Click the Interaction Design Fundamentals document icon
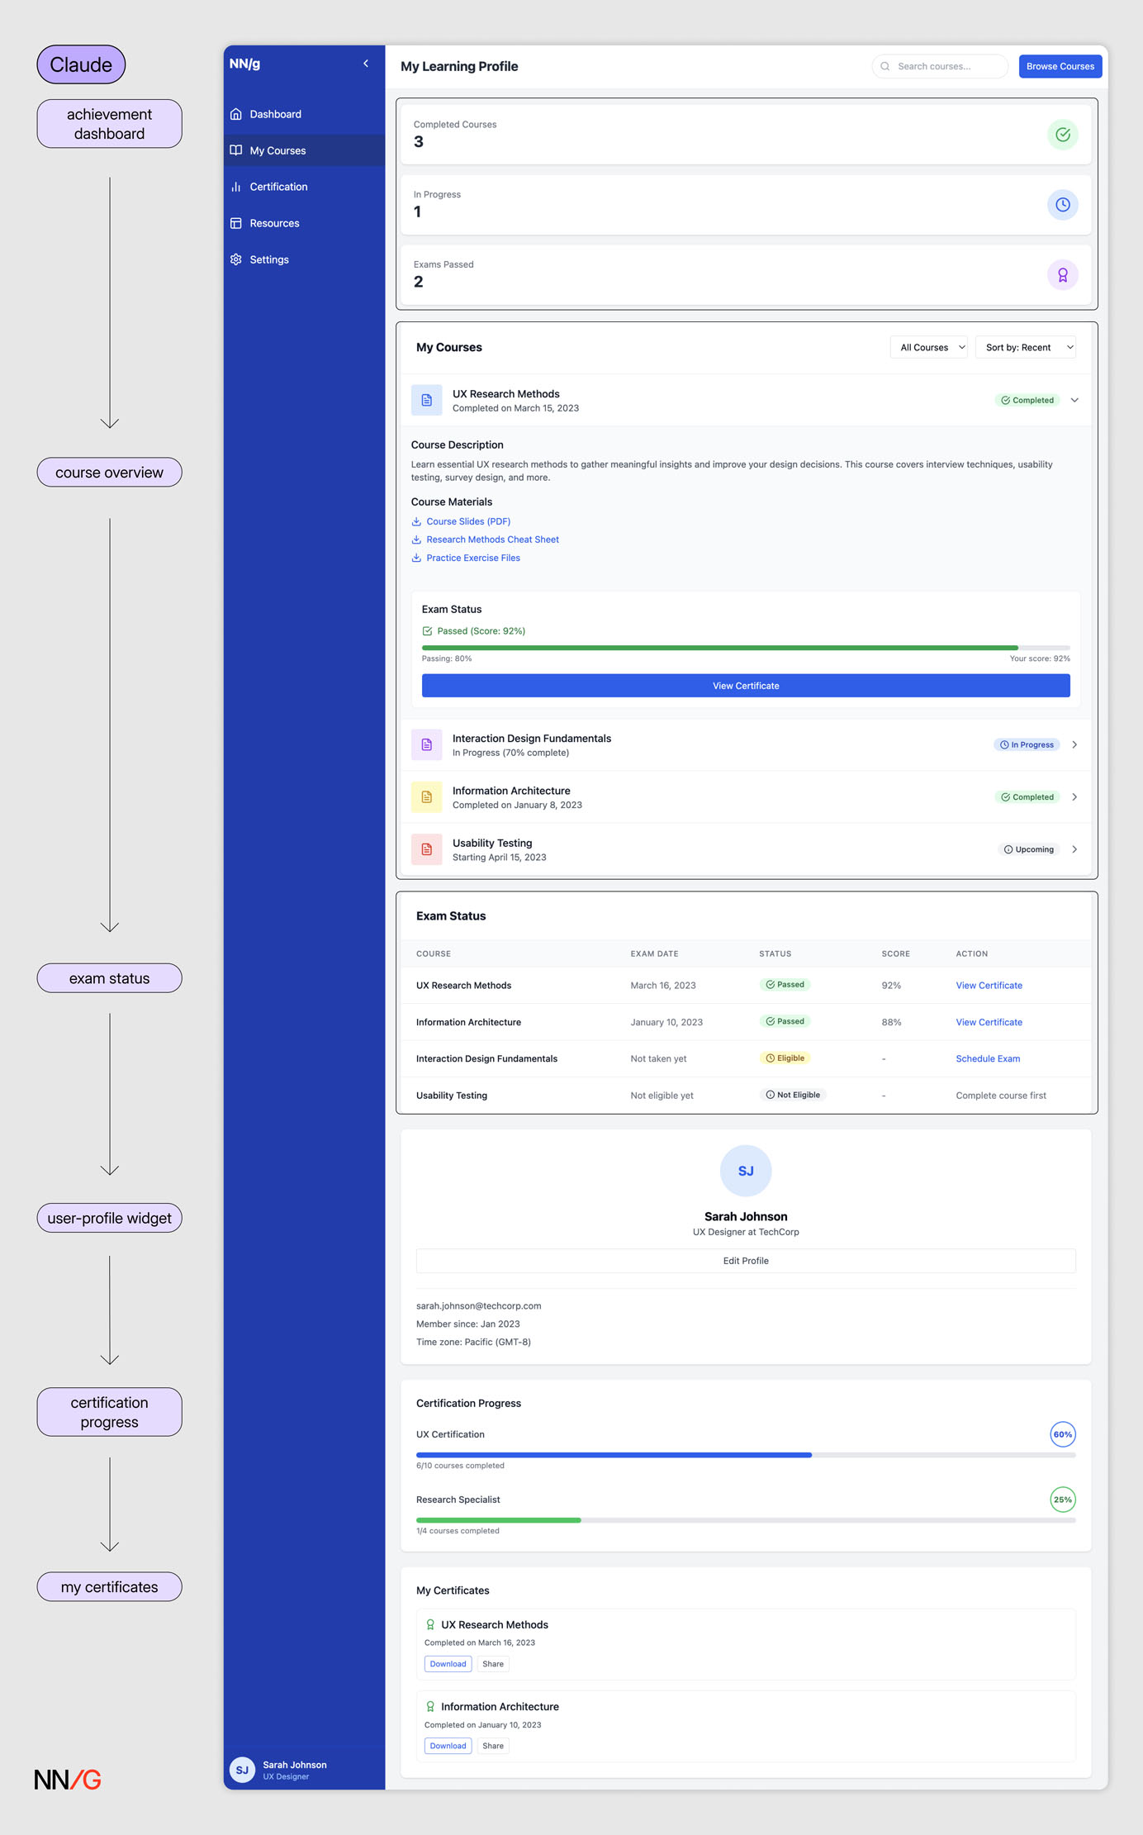This screenshot has height=1835, width=1143. pyautogui.click(x=427, y=744)
